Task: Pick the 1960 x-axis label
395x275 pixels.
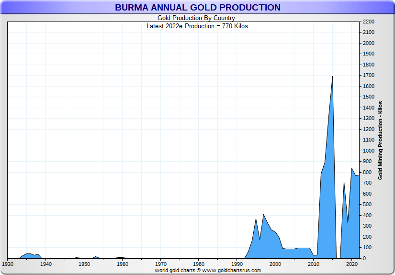Action: coord(123,264)
